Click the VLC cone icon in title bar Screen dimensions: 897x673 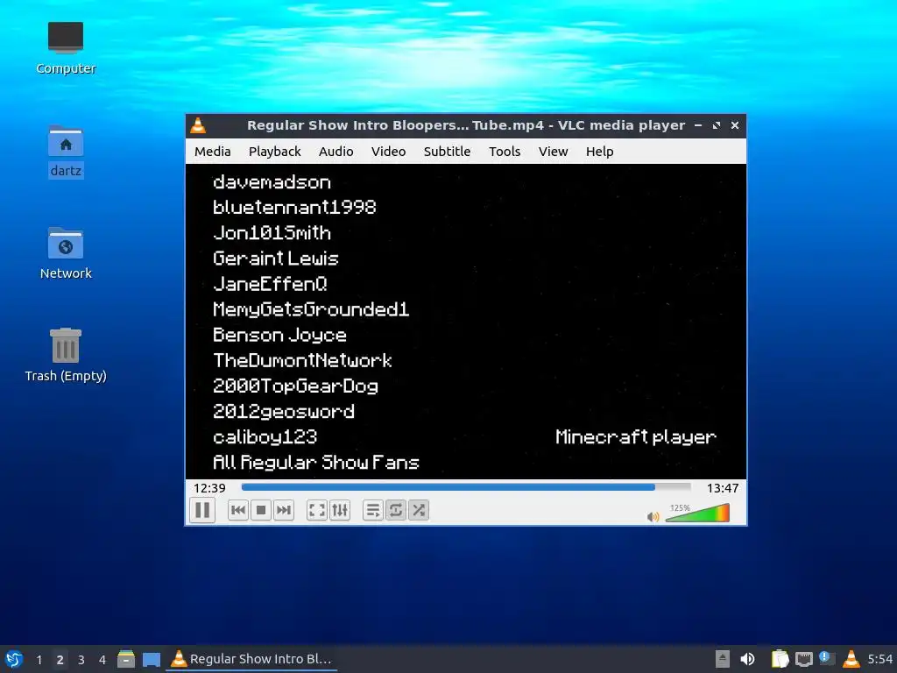click(198, 125)
